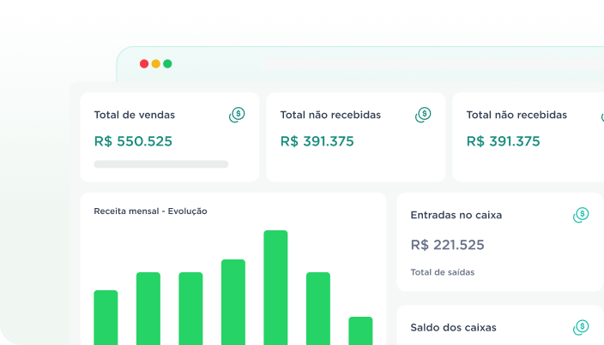Viewport: 604px width, 345px height.
Task: Open the rightmost Total não recebidas card title
Action: (x=516, y=115)
